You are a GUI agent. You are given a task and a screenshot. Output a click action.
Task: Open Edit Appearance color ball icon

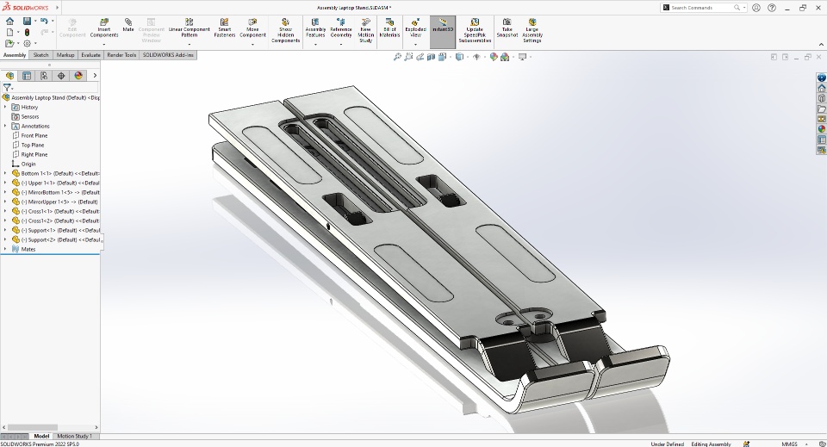[x=494, y=56]
